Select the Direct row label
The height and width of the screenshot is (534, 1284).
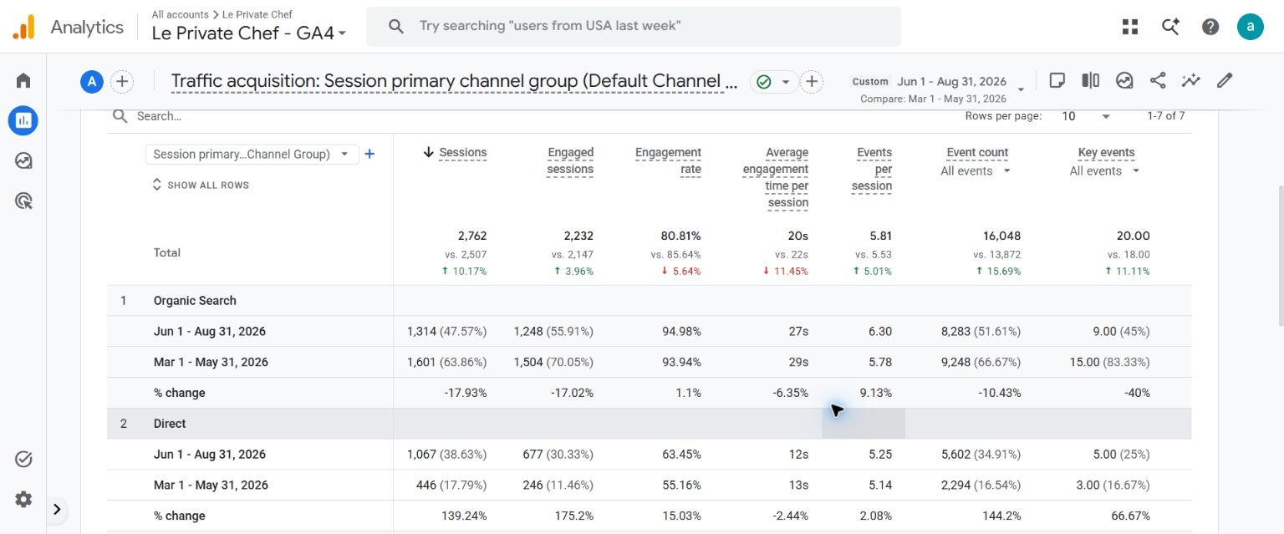click(170, 424)
